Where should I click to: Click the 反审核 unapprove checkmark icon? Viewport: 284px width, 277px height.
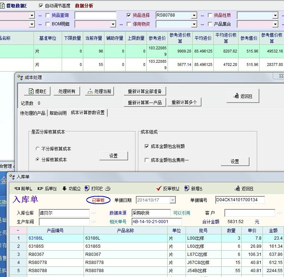point(159,189)
